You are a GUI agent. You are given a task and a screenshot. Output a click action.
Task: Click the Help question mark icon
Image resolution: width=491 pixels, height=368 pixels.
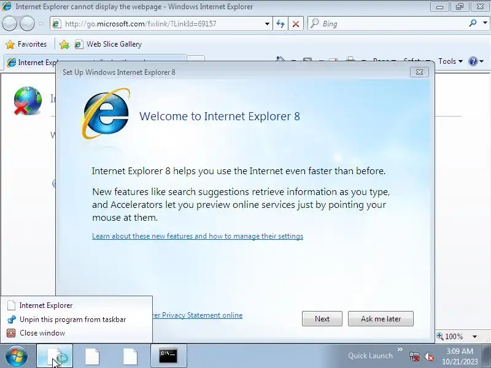tap(473, 61)
